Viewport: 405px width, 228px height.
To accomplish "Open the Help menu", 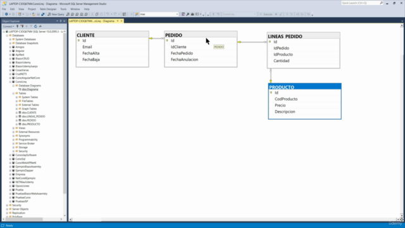I will point(87,9).
